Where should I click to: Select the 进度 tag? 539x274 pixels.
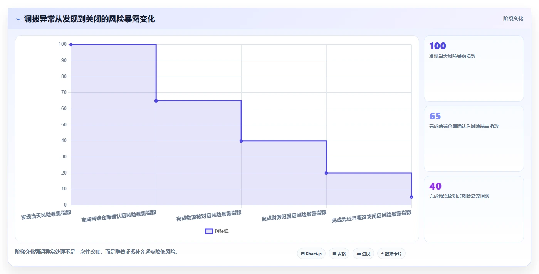(363, 254)
